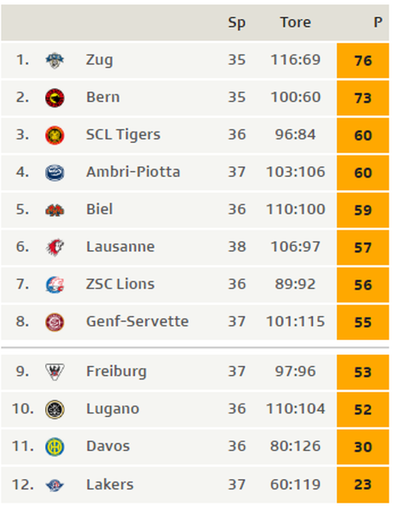
Task: Click the Lakers team logo
Action: tap(55, 485)
